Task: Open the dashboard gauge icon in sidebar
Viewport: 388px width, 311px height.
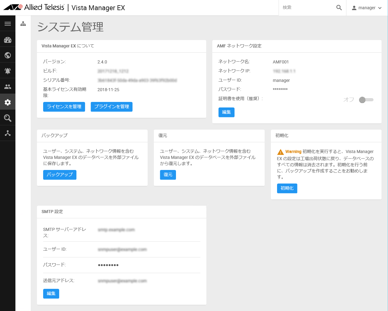Action: [8, 40]
